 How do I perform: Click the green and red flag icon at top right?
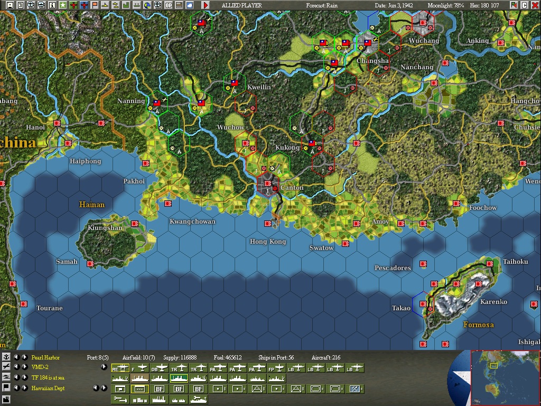(514, 5)
